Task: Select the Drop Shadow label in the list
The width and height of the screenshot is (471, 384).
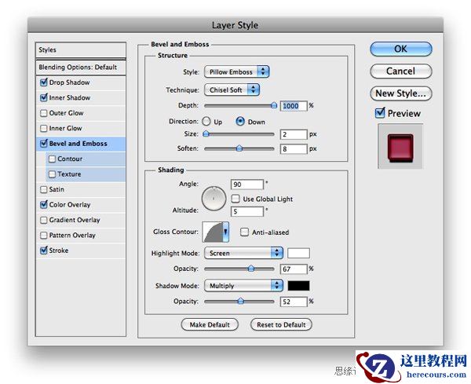Action: 69,82
